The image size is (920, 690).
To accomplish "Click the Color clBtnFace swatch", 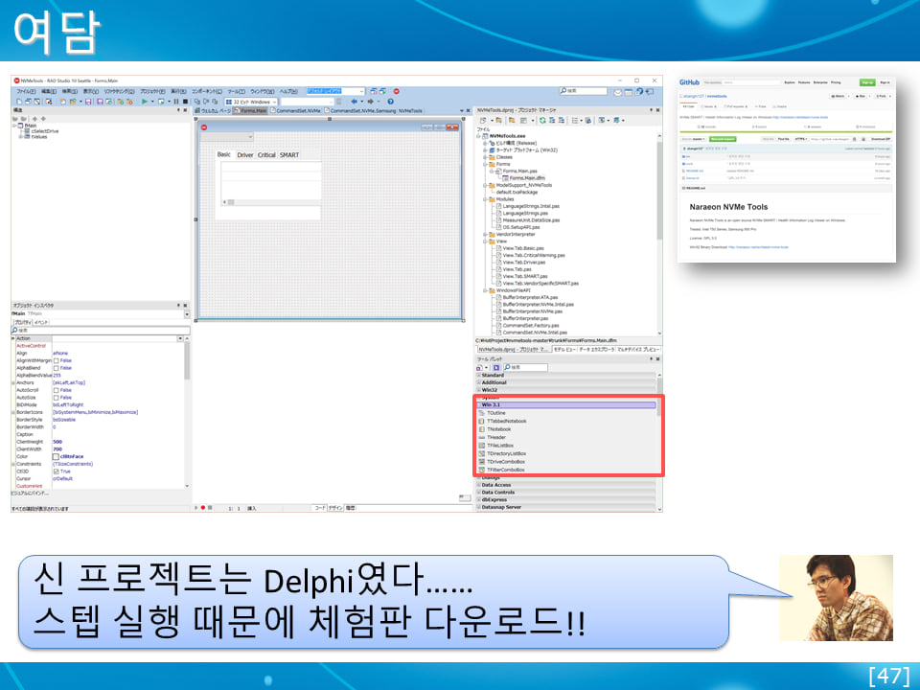I will point(57,456).
